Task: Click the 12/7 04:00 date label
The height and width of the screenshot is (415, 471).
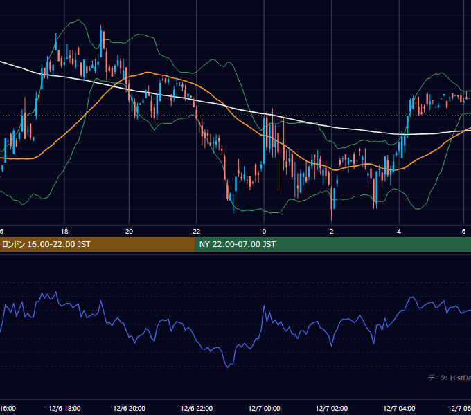Action: 399,409
